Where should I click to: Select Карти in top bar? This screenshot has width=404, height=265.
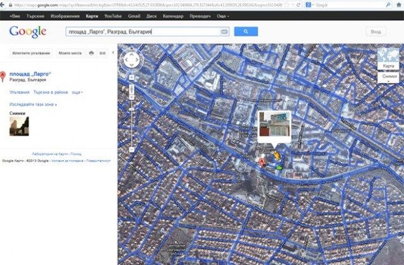click(92, 16)
